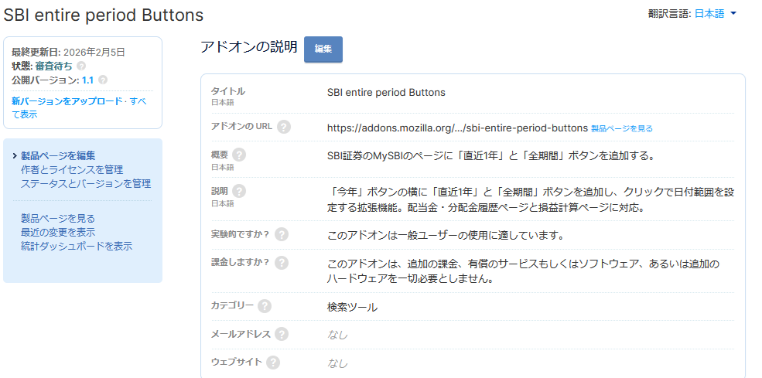Click public version 1.1 link

pyautogui.click(x=87, y=80)
